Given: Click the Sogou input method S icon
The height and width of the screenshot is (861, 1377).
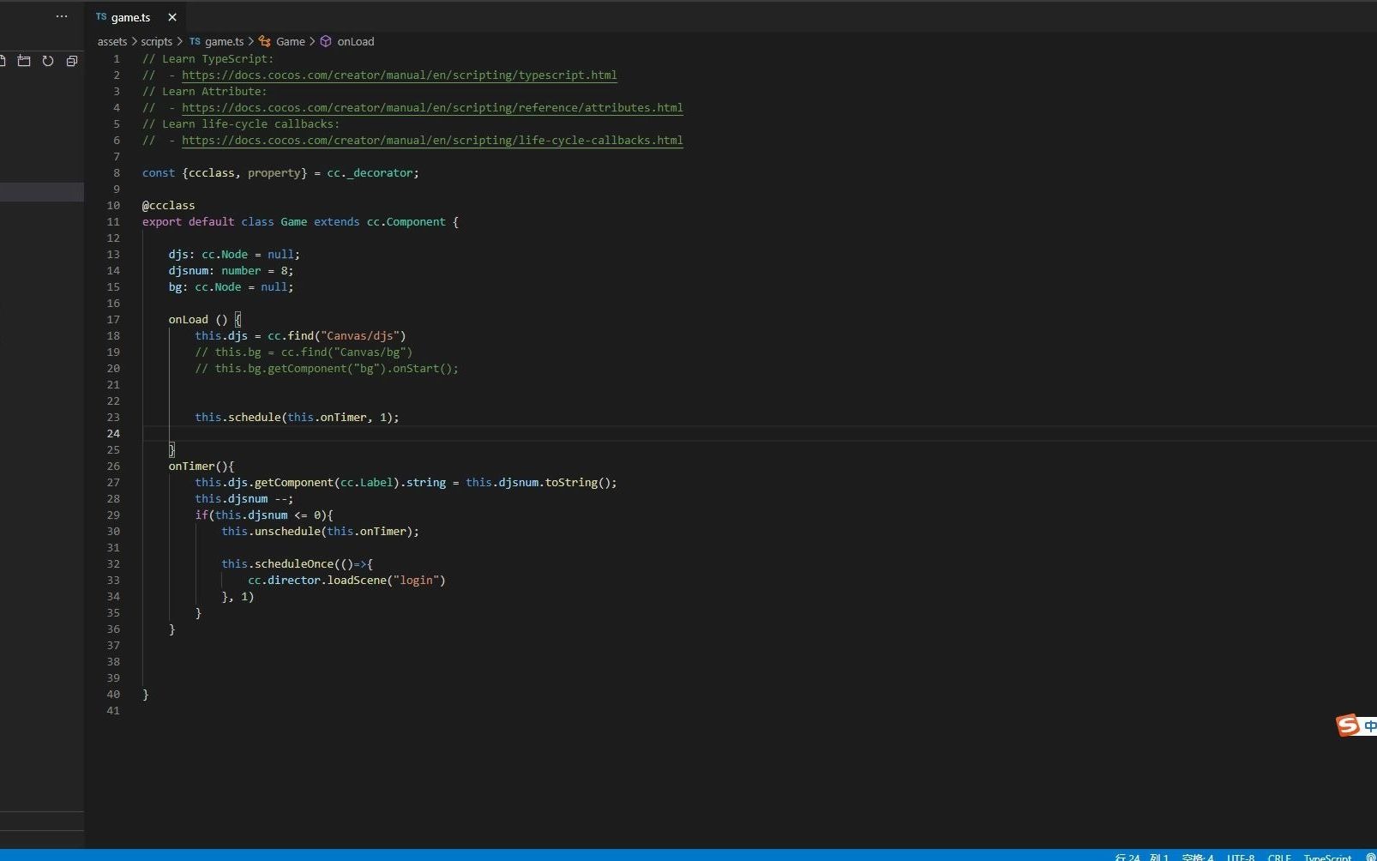Looking at the screenshot, I should pyautogui.click(x=1348, y=726).
